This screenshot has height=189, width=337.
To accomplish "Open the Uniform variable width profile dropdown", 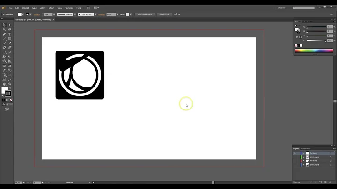I will 75,15.
